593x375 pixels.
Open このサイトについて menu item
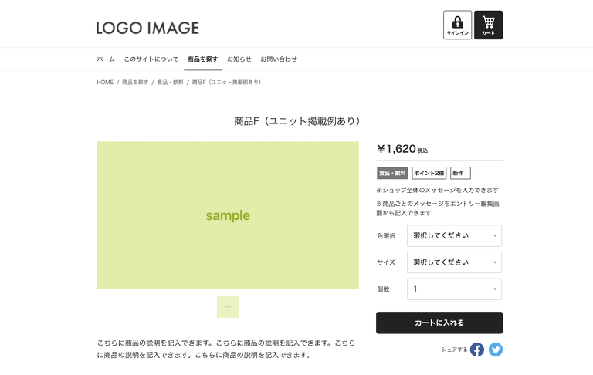pos(151,59)
